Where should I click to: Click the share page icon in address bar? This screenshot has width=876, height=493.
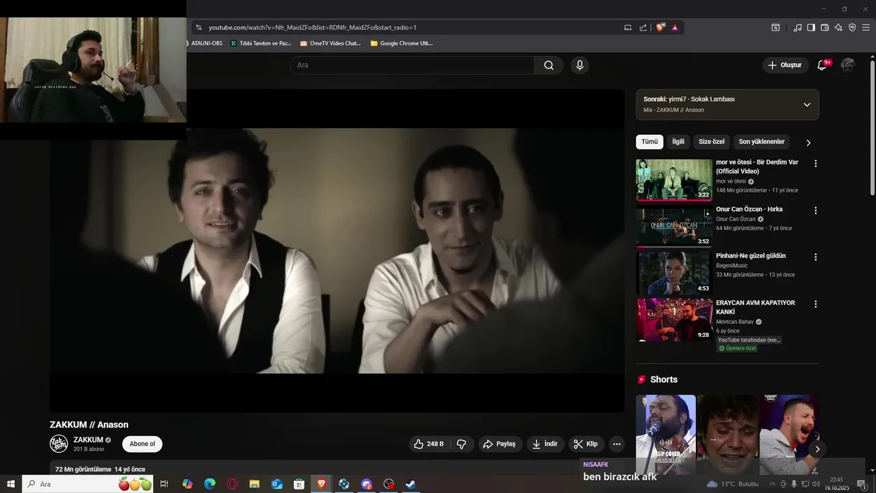coord(643,27)
